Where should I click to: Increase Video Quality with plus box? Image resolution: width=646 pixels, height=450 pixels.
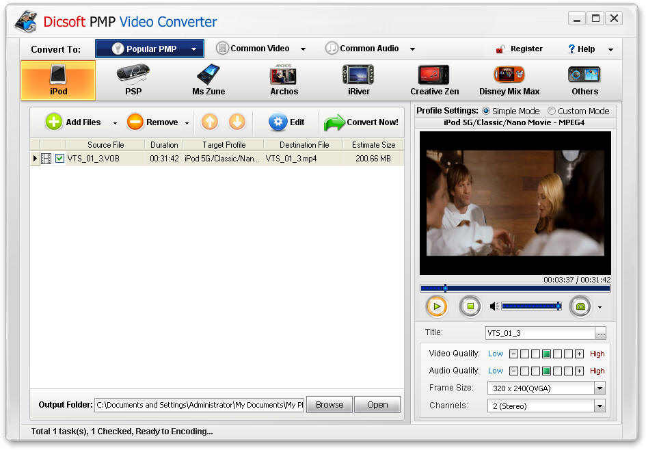click(x=579, y=354)
